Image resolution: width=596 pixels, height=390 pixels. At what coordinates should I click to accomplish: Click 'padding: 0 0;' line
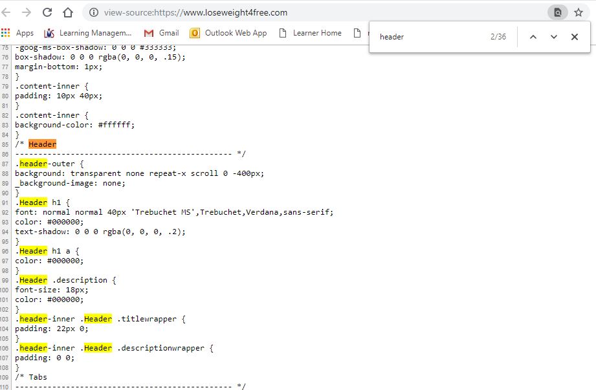tap(45, 358)
